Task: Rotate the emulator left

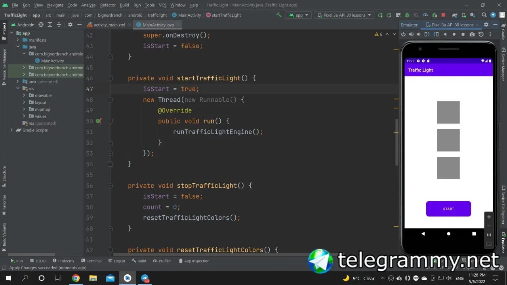Action: click(x=427, y=34)
